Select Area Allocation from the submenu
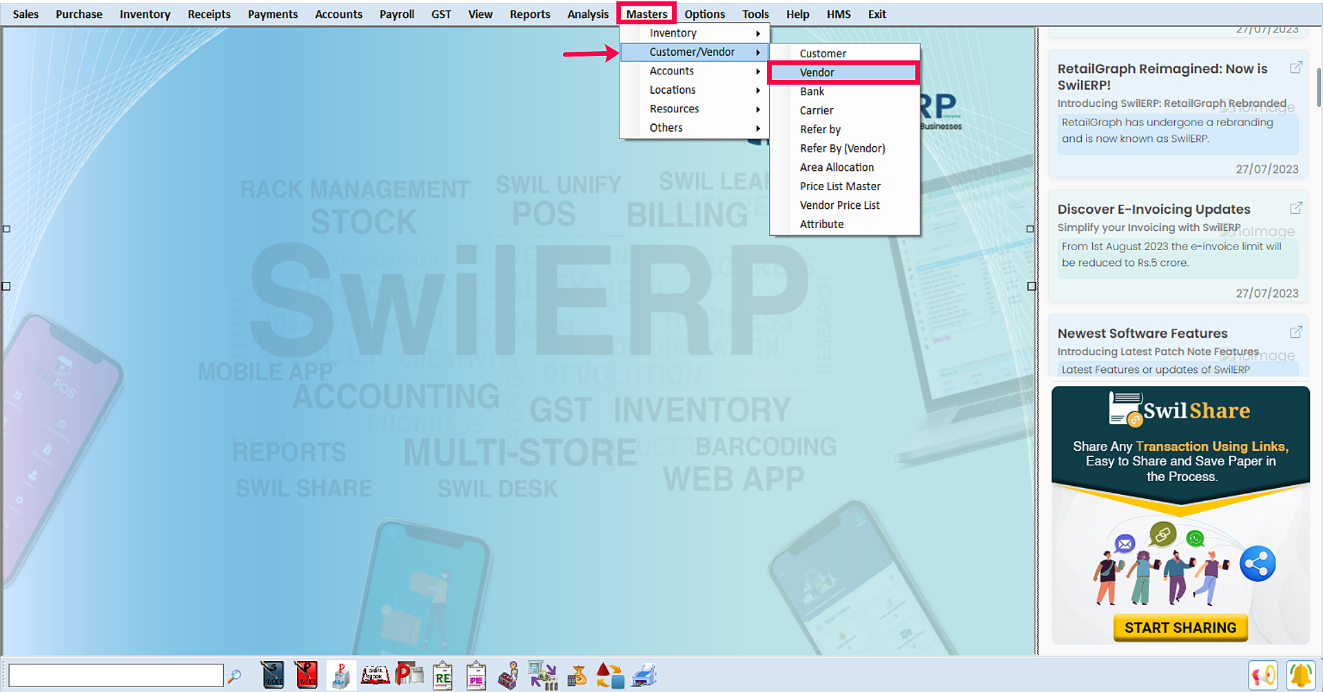Image resolution: width=1323 pixels, height=692 pixels. pyautogui.click(x=845, y=167)
